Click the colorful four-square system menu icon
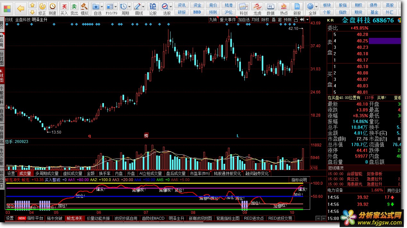This screenshot has height=228, width=407. pos(7,8)
